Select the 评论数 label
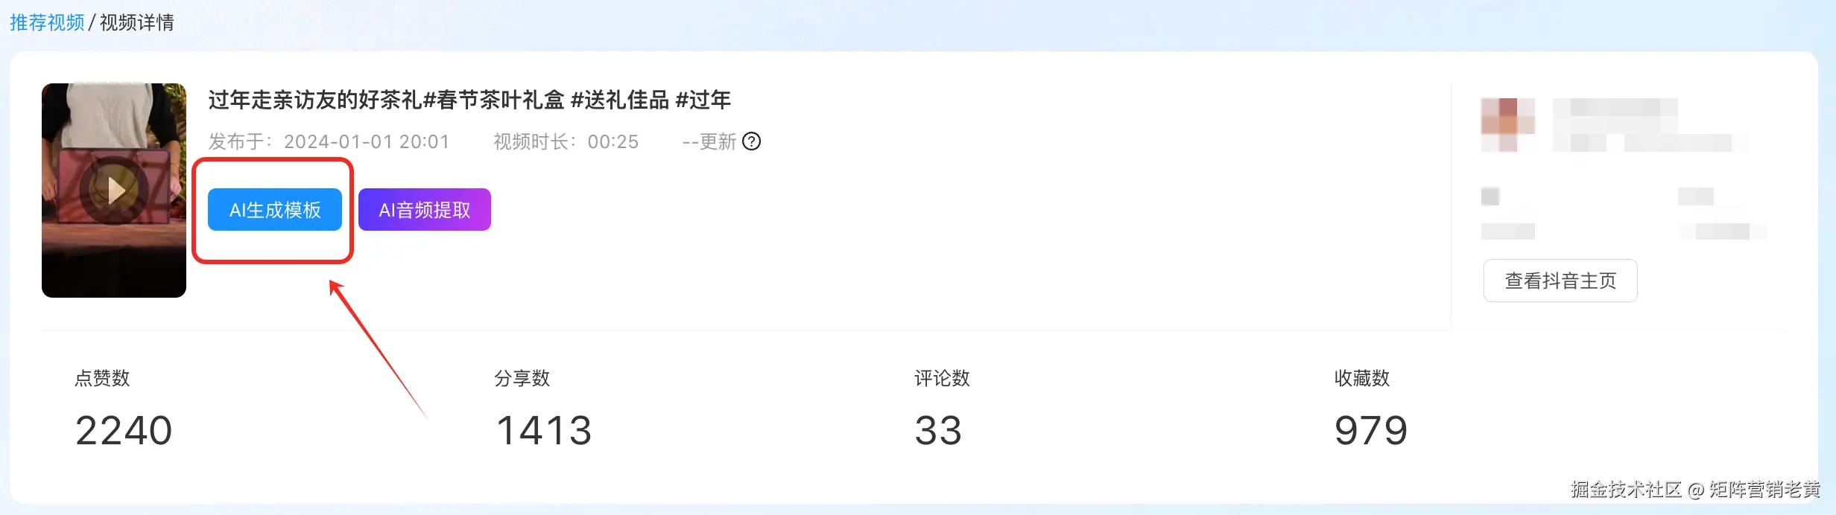This screenshot has height=515, width=1836. pos(942,378)
